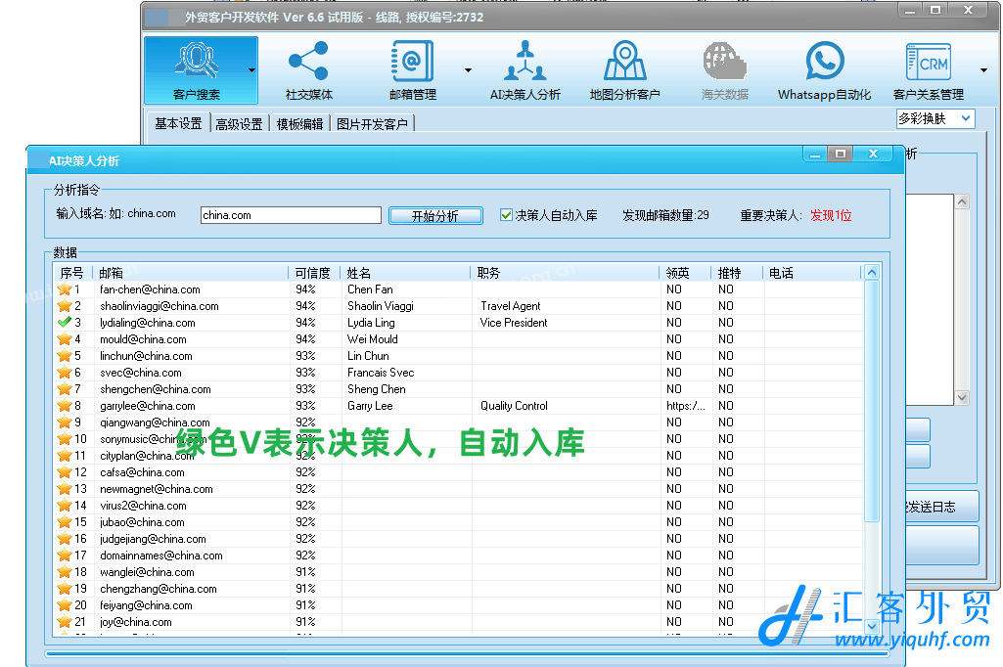Toggle 决策人自动入库 checkbox
The width and height of the screenshot is (1003, 667).
coord(506,215)
